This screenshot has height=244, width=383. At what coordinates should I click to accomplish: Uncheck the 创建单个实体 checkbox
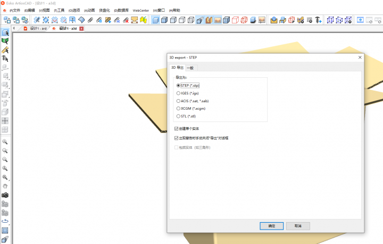(177, 128)
